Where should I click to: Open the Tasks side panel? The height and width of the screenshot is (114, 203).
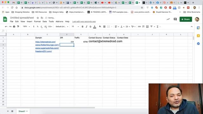coord(198,44)
